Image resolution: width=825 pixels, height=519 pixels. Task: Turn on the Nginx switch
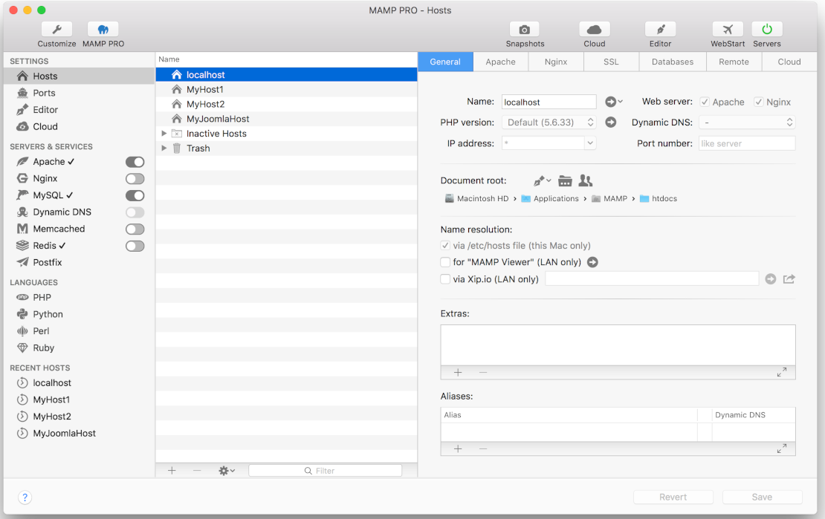click(135, 179)
